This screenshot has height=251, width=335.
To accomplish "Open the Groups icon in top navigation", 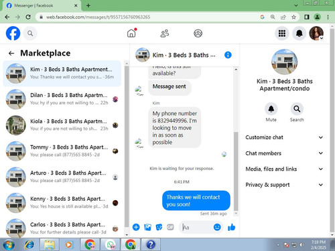I will [198, 33].
